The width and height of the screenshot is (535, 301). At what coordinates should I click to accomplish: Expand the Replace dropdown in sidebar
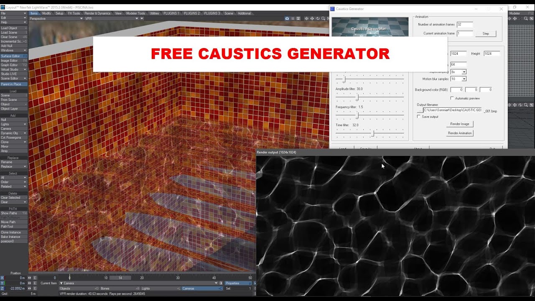[x=14, y=166]
